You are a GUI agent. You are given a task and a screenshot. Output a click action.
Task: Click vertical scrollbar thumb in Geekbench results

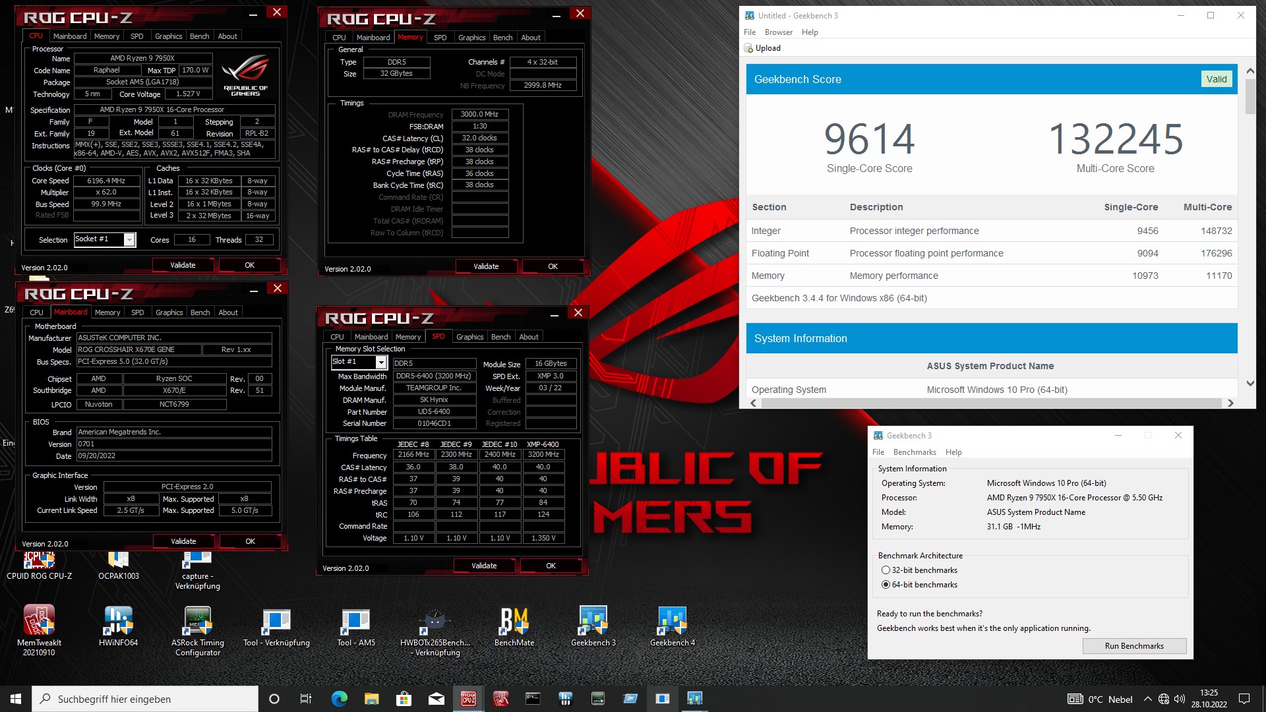tap(1250, 98)
